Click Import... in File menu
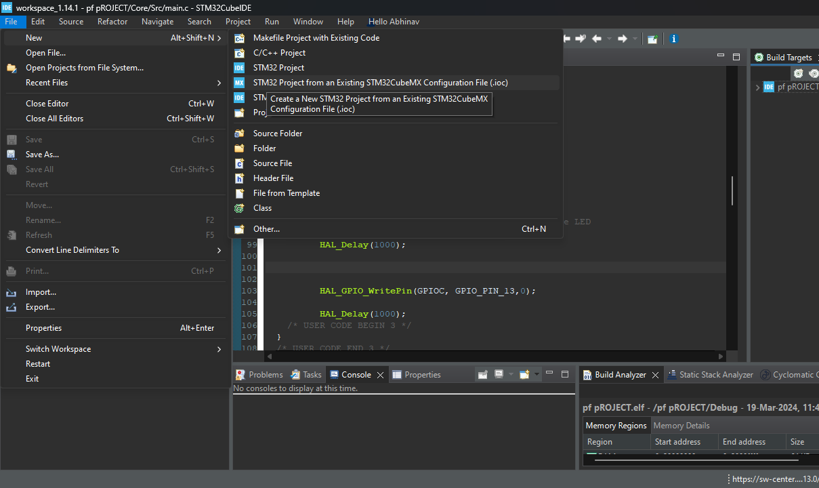The width and height of the screenshot is (819, 488). tap(115, 292)
